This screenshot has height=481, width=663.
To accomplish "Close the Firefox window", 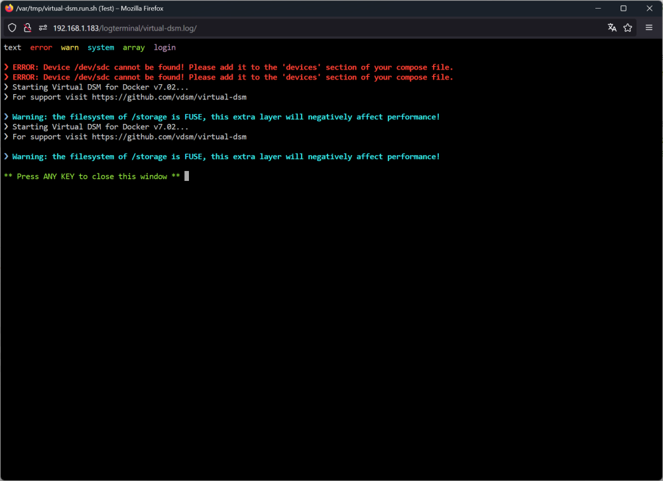I will (x=650, y=8).
